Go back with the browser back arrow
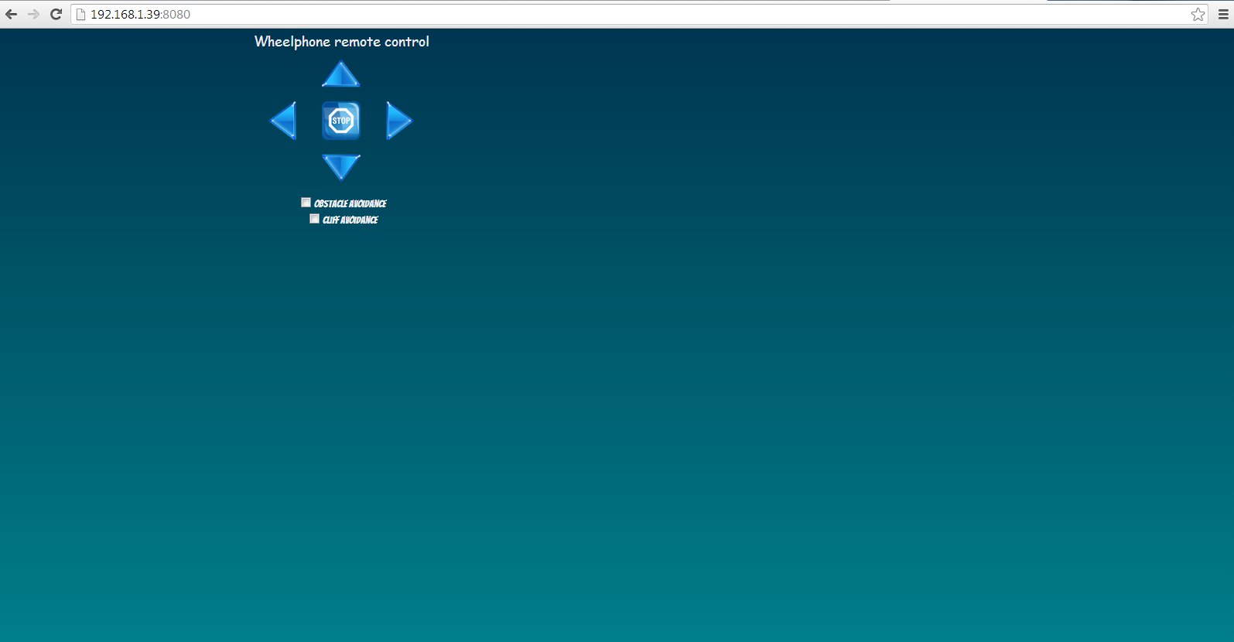 12,14
